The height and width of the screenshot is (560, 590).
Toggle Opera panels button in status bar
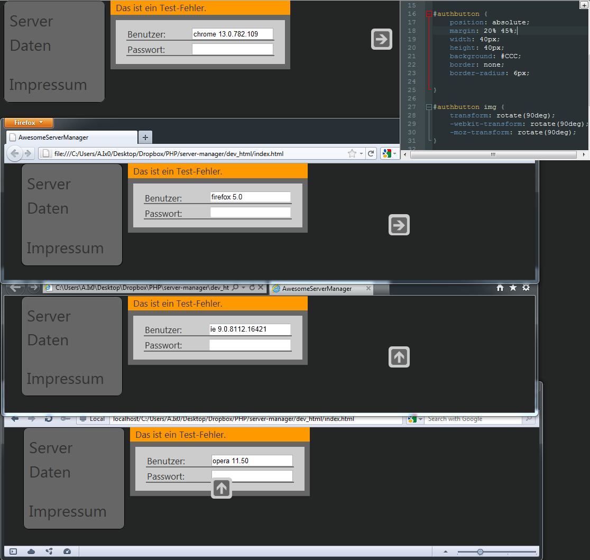(x=13, y=552)
